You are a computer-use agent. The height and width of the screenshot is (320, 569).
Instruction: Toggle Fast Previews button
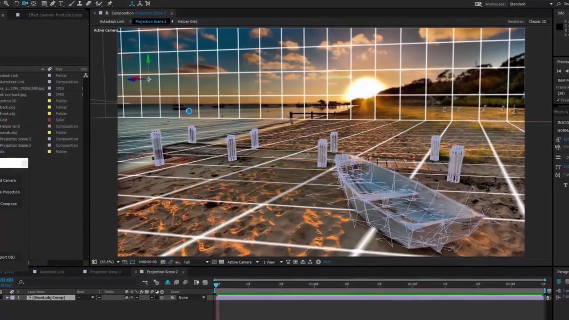coord(296,262)
